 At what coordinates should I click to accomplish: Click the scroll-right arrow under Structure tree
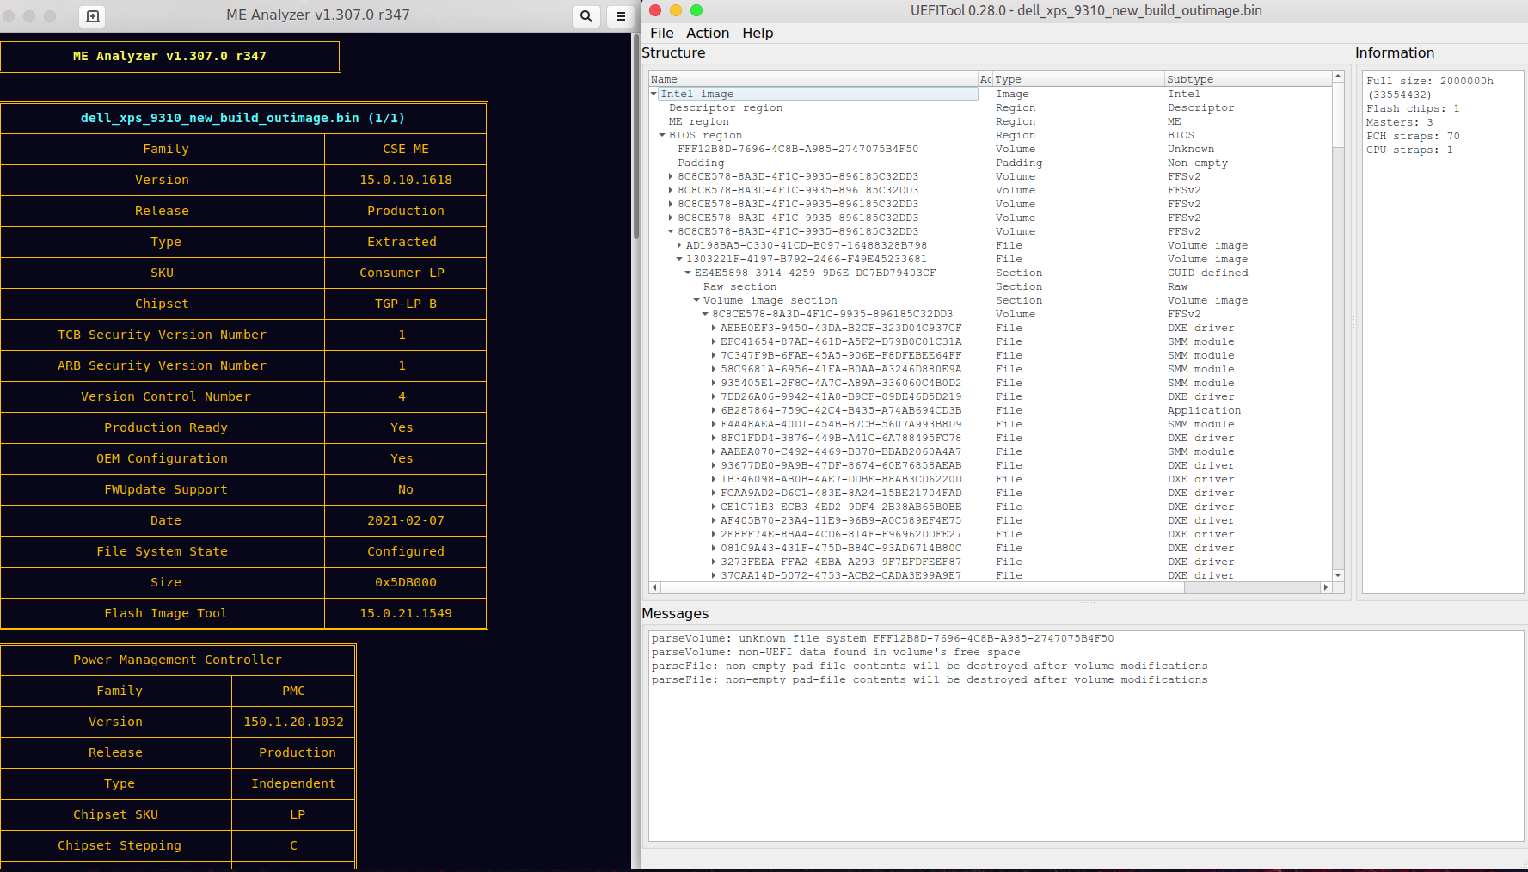tap(1325, 587)
